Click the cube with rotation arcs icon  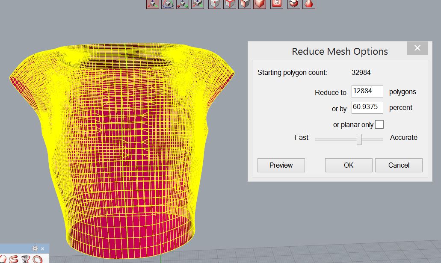pos(168,4)
